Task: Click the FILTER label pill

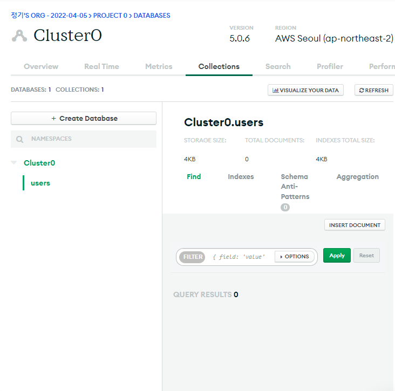Action: pos(193,257)
